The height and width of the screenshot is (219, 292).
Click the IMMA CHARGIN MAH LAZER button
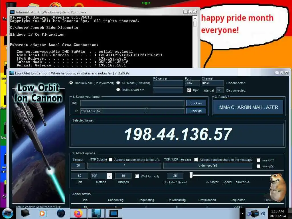(248, 107)
